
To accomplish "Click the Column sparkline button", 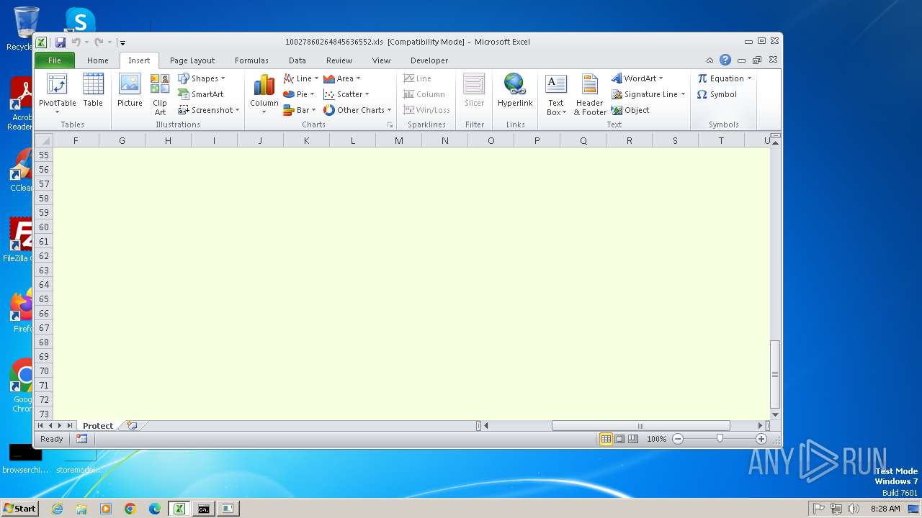I will coord(424,94).
